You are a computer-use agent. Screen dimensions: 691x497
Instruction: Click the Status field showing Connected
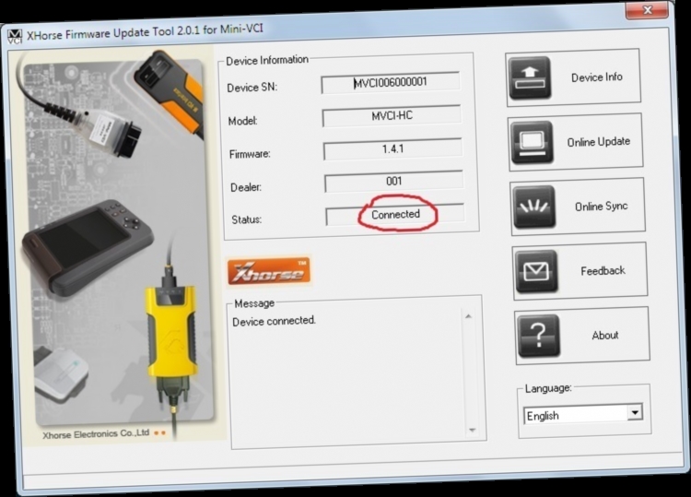(395, 215)
